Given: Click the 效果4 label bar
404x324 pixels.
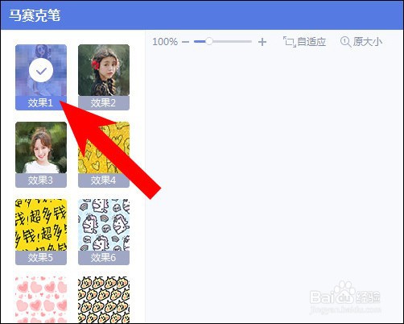Looking at the screenshot, I should (104, 181).
